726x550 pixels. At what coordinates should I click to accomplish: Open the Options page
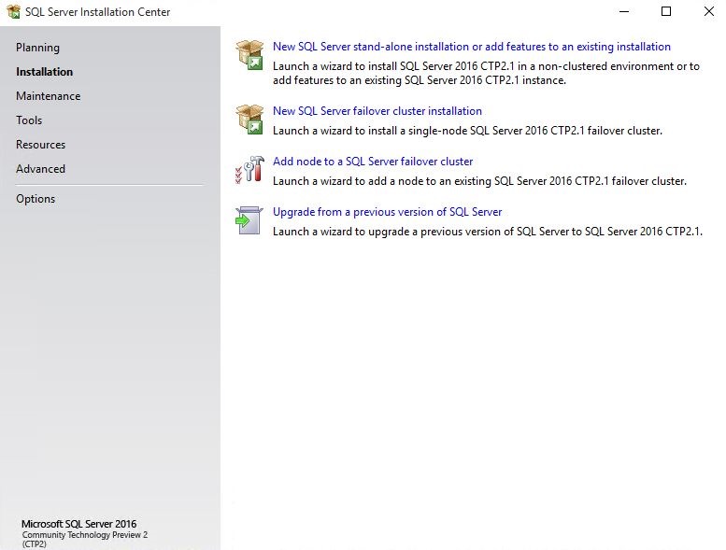[36, 199]
